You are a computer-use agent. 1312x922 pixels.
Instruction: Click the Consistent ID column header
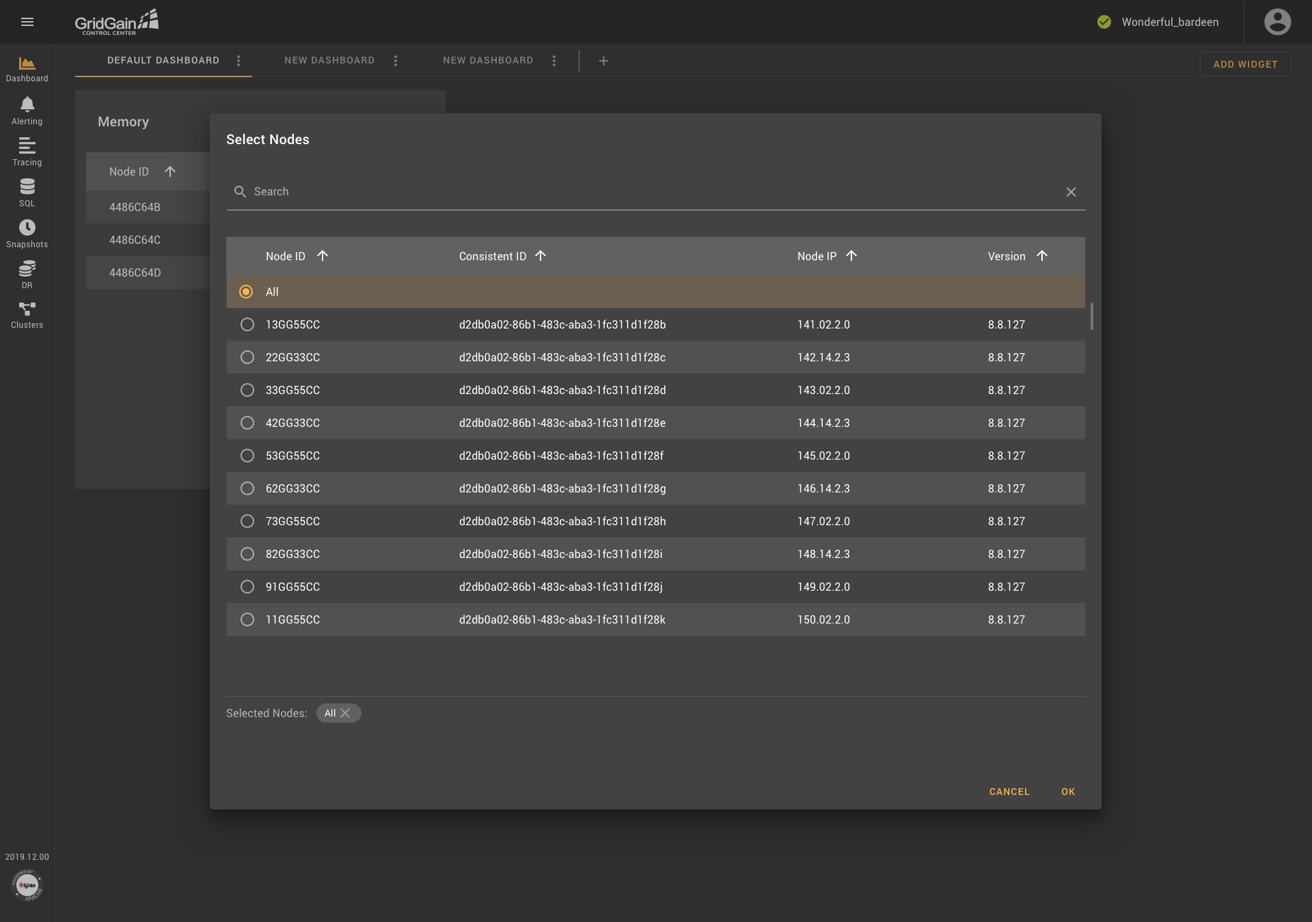(493, 256)
